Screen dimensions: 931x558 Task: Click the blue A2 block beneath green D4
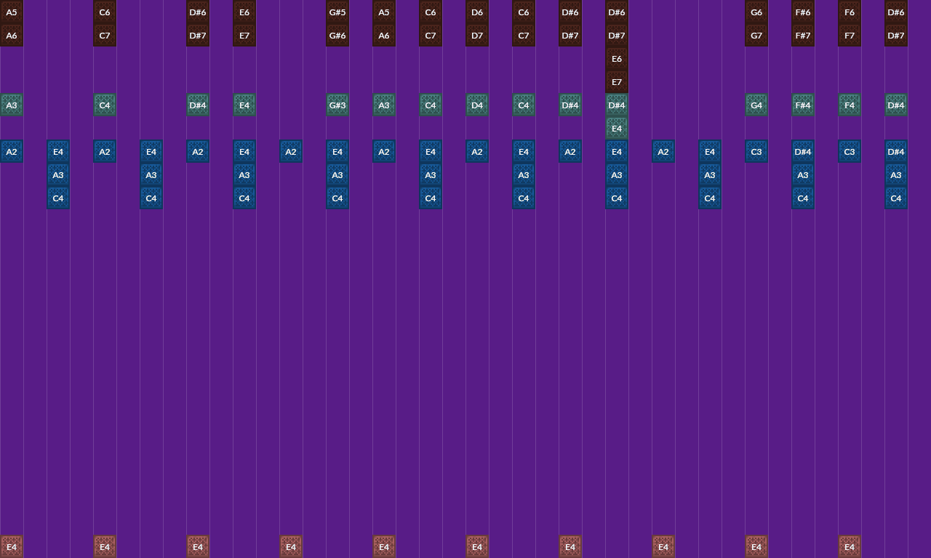click(477, 151)
